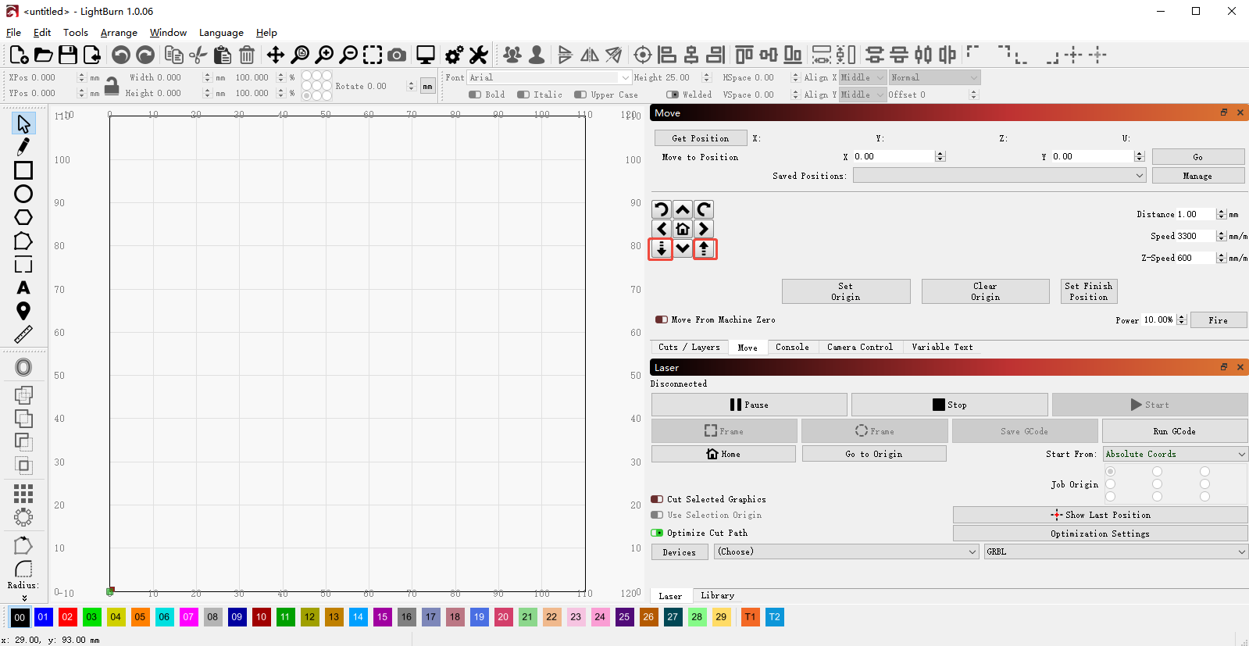Screen dimensions: 1249x646
Task: Select the Position Laser marker tool
Action: 23,311
